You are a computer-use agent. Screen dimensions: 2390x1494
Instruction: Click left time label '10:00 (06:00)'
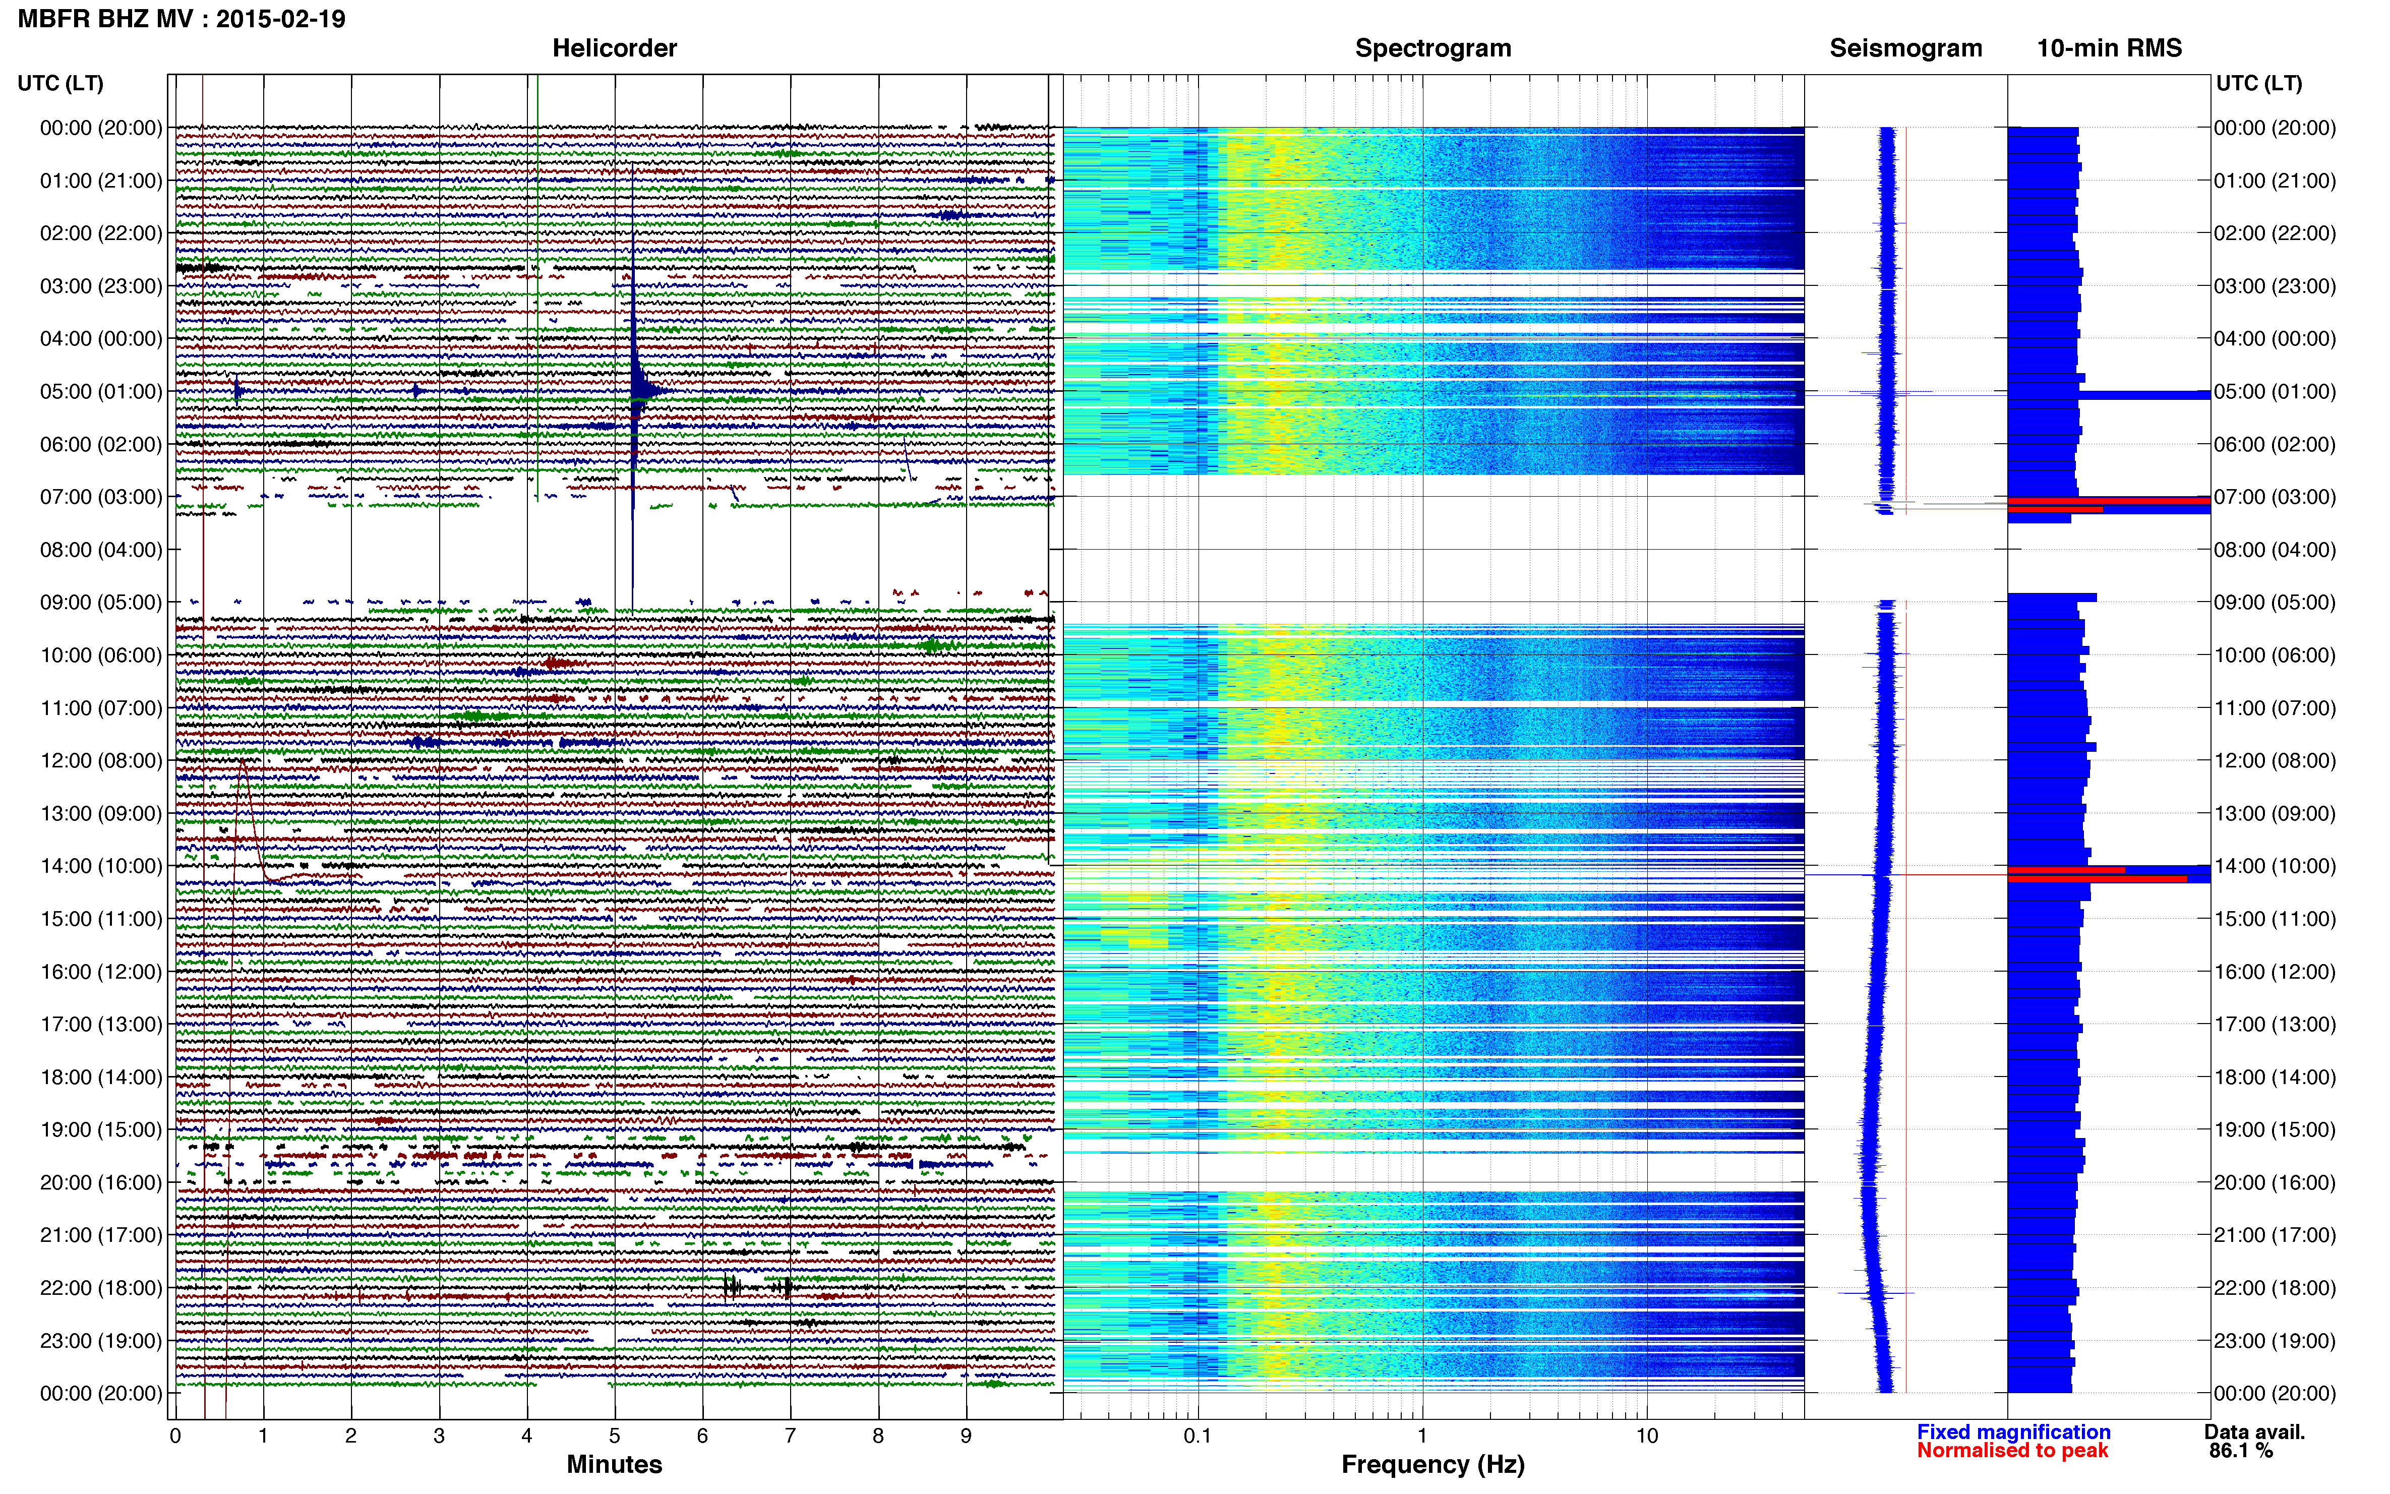pyautogui.click(x=101, y=655)
